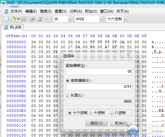Open the 分析(A) menu
This screenshot has width=165, height=137.
coord(76,11)
